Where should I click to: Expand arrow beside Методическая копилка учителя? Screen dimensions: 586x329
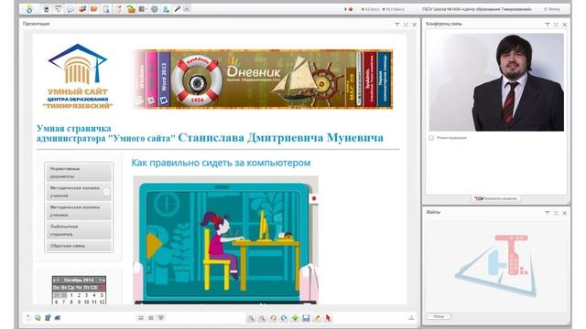(x=106, y=192)
